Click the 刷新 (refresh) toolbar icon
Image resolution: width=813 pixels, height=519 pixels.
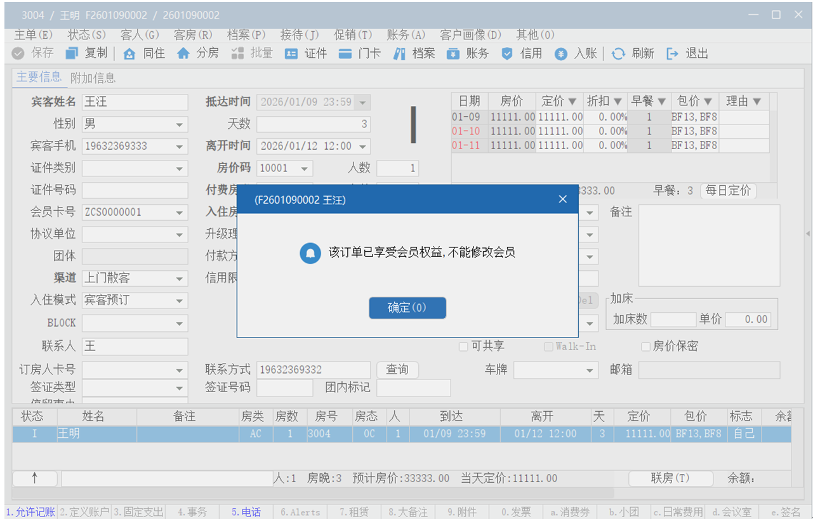(618, 54)
